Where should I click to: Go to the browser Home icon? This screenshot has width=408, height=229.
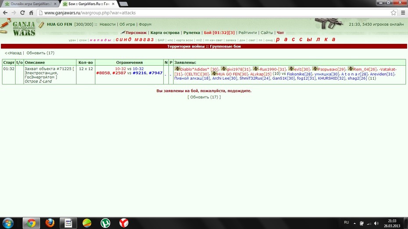pyautogui.click(x=31, y=13)
